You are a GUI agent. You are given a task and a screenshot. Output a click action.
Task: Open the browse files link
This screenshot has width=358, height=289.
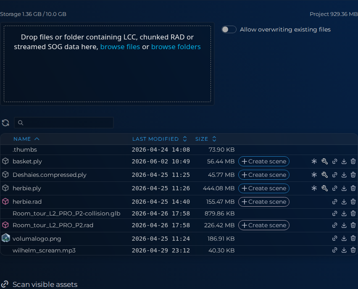(120, 47)
